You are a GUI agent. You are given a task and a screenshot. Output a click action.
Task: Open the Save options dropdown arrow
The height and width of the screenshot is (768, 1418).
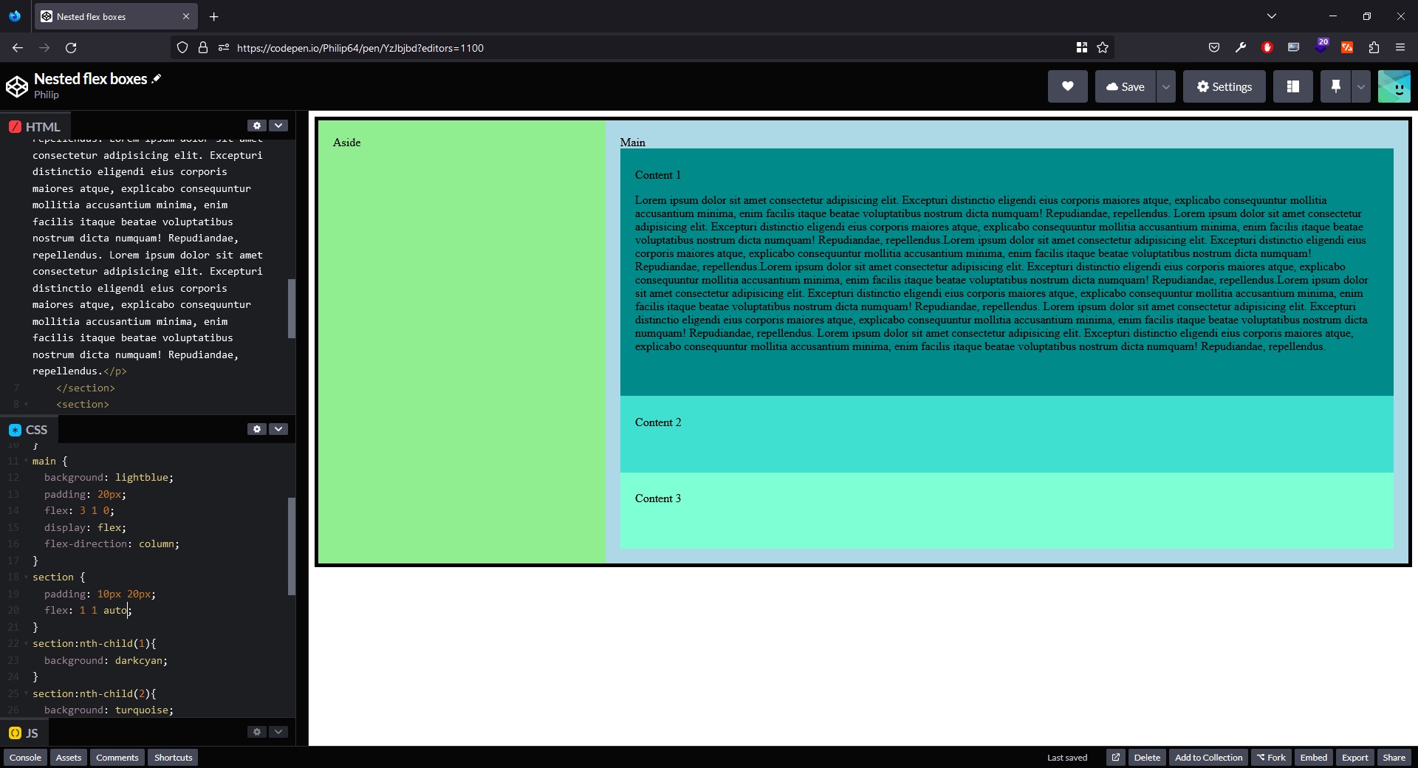1165,86
